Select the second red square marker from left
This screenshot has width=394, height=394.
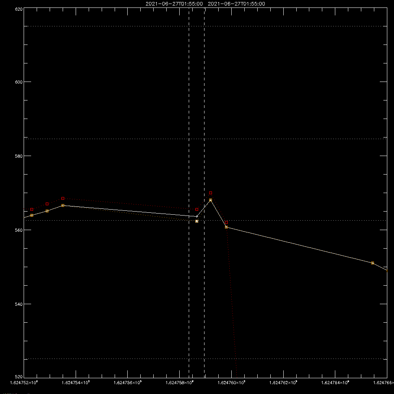tap(47, 204)
